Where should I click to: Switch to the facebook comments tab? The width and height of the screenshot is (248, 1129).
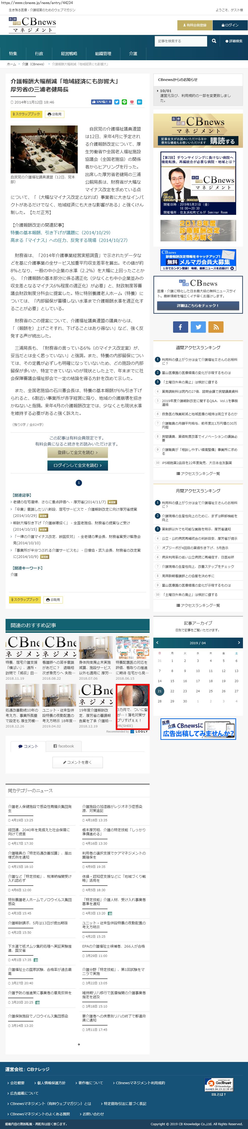coord(64,746)
